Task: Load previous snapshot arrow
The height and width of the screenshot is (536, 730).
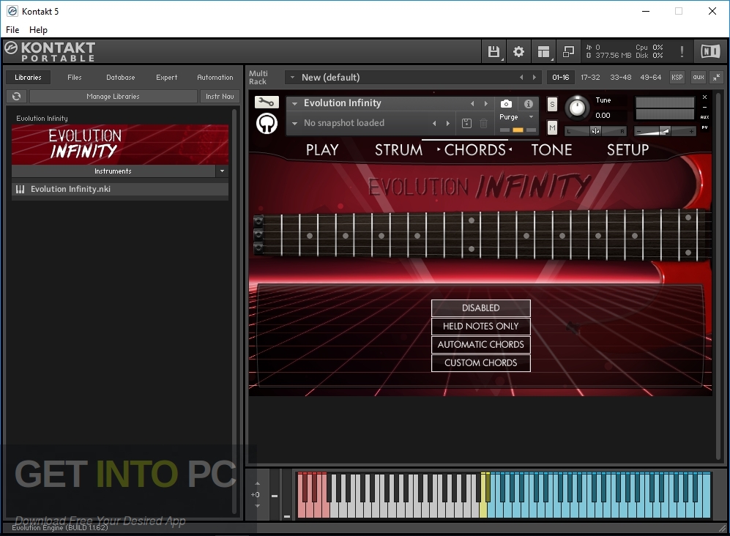Action: [434, 123]
